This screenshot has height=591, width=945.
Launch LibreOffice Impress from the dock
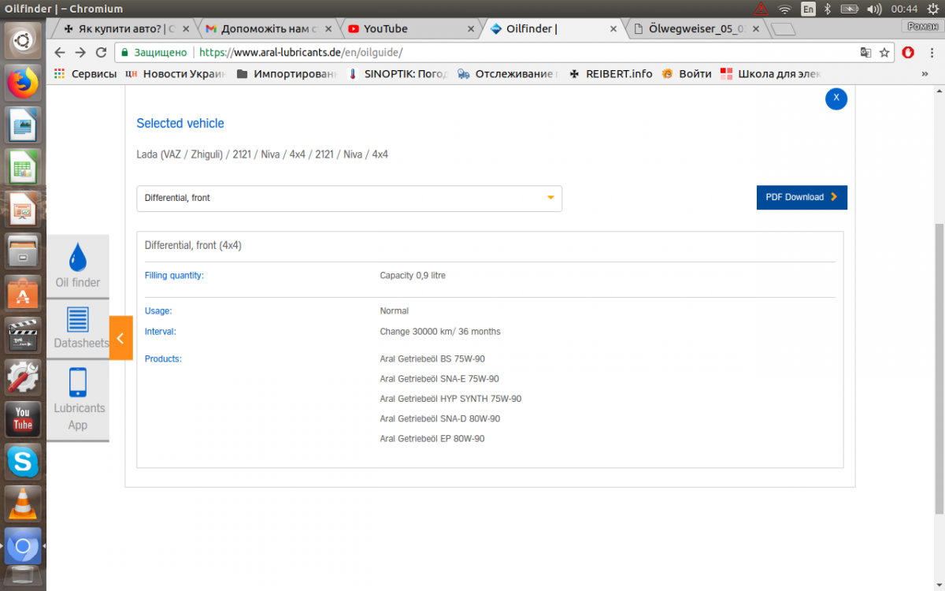pos(23,210)
